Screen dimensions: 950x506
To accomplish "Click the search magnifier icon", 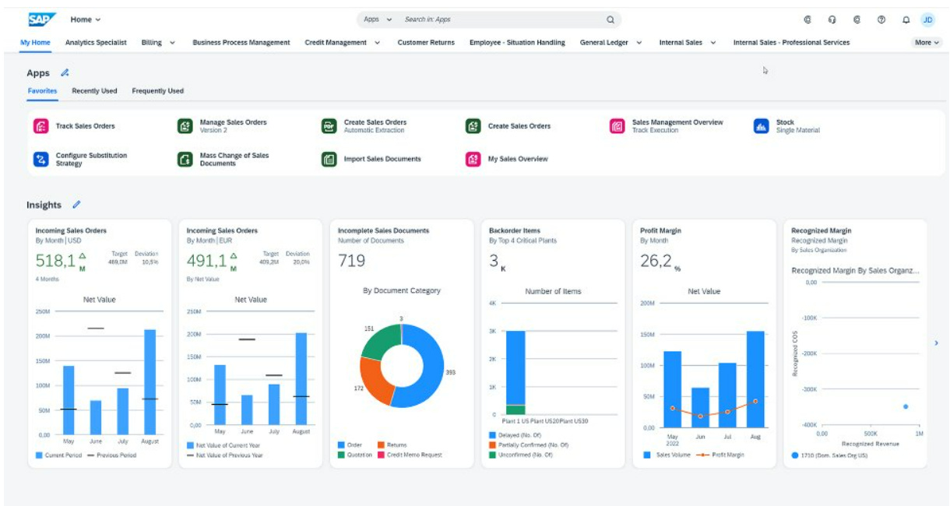I will tap(610, 19).
